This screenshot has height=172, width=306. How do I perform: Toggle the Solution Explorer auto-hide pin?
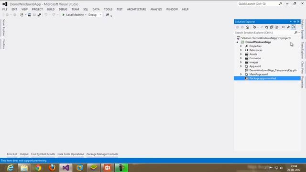click(x=295, y=21)
